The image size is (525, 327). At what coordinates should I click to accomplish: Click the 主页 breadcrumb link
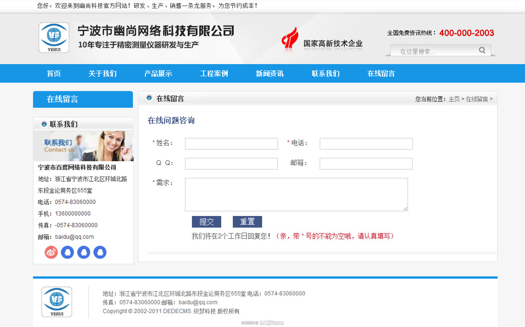point(454,99)
